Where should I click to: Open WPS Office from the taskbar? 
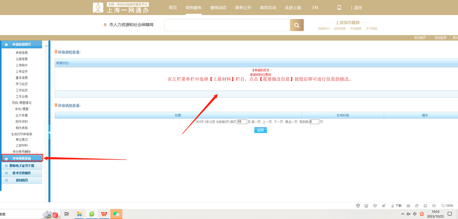[104, 214]
